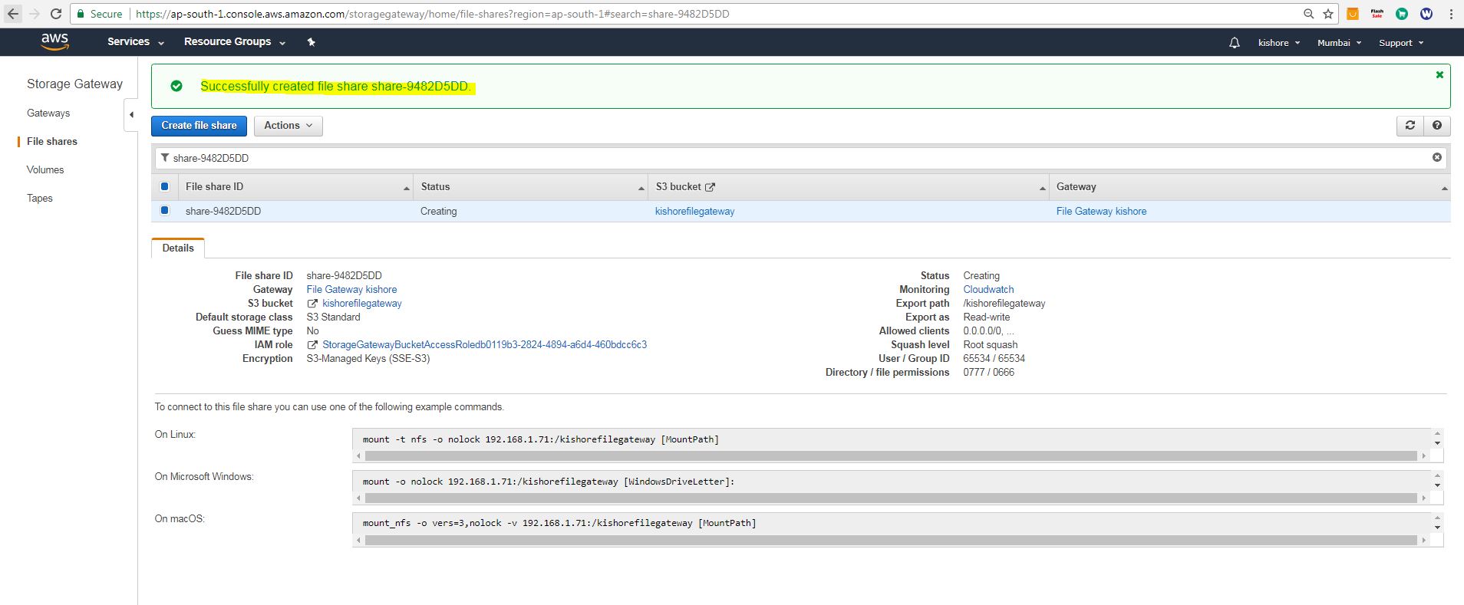Image resolution: width=1464 pixels, height=605 pixels.
Task: Collapse the Storage Gateway sidebar
Action: coord(131,115)
